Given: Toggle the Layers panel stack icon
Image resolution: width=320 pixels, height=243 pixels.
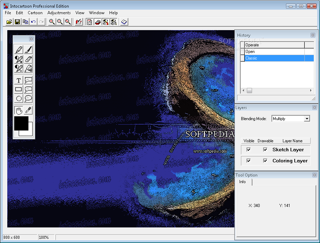Looking at the screenshot, I should click(x=97, y=22).
